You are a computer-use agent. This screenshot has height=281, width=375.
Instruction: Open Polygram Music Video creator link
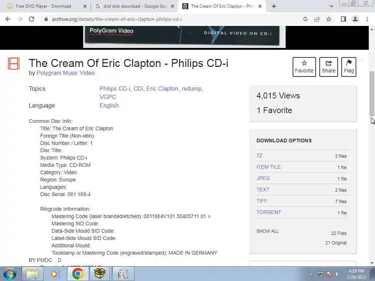[66, 73]
